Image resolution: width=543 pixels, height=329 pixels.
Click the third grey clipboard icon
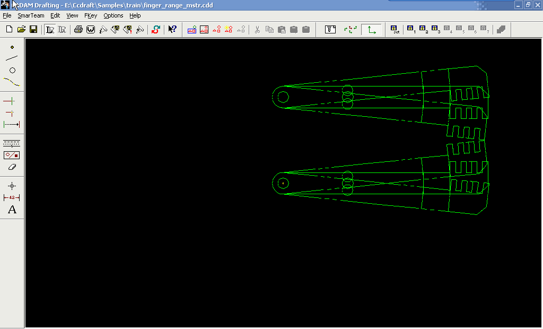pos(306,30)
